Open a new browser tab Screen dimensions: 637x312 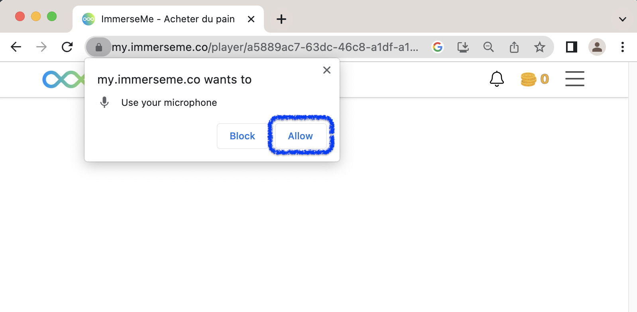coord(281,19)
